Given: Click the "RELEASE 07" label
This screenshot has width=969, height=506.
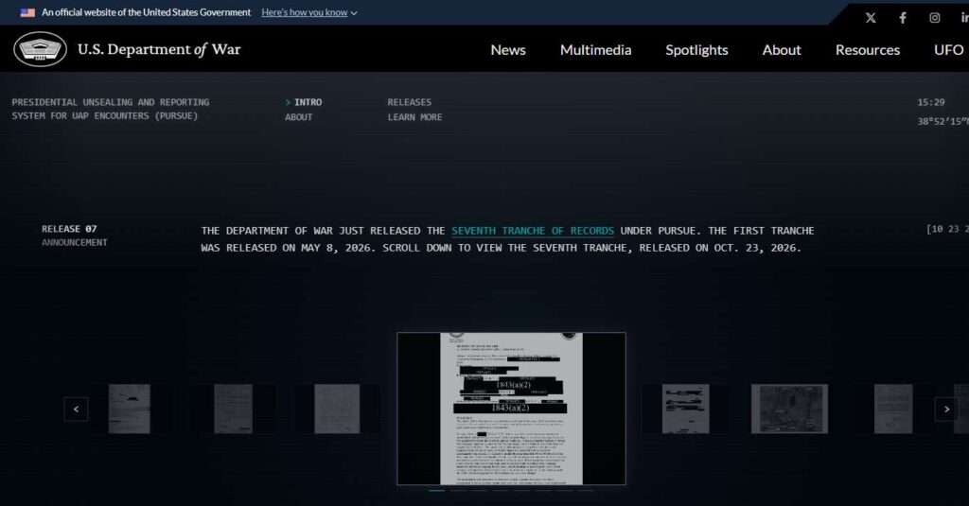Looking at the screenshot, I should 69,229.
